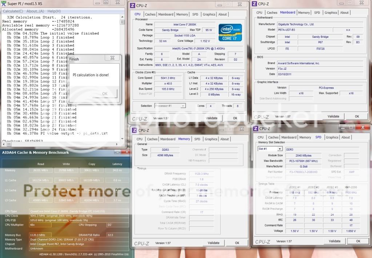This screenshot has width=372, height=258.
Task: Select the Caches tab in the Mainboard window
Action: [x=272, y=13]
